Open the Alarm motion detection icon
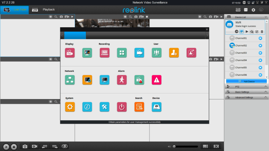The image size is (269, 151). point(122,80)
